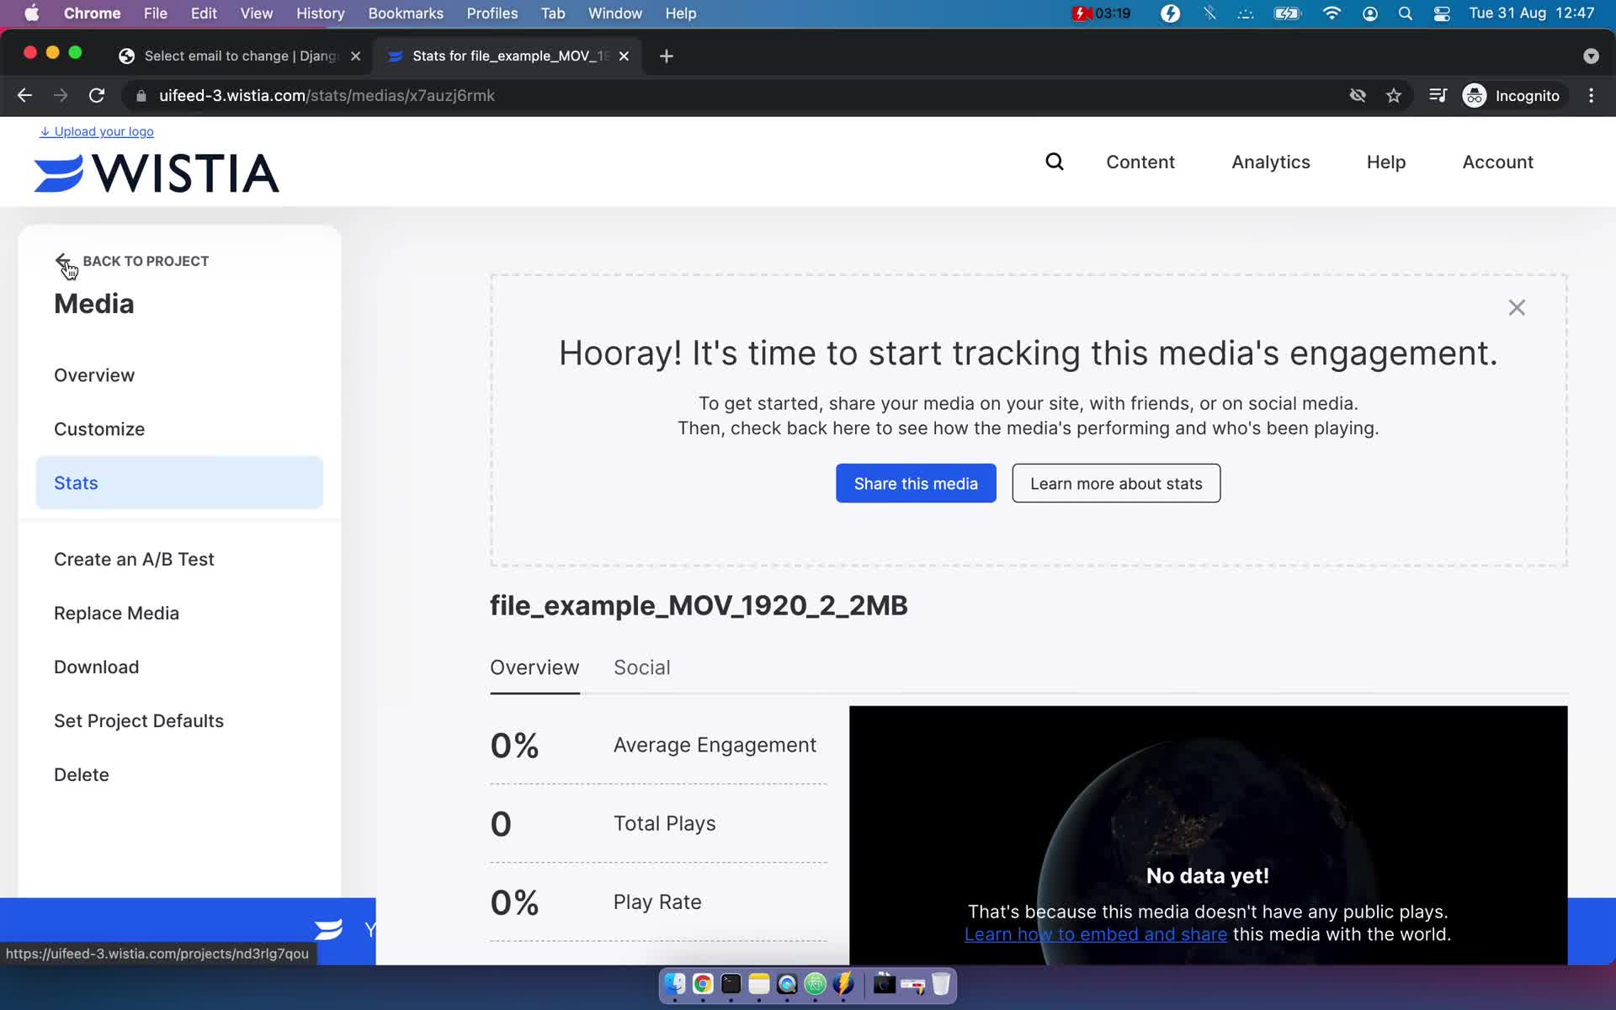Switch to the Social tab
Viewport: 1616px width, 1010px height.
[641, 667]
